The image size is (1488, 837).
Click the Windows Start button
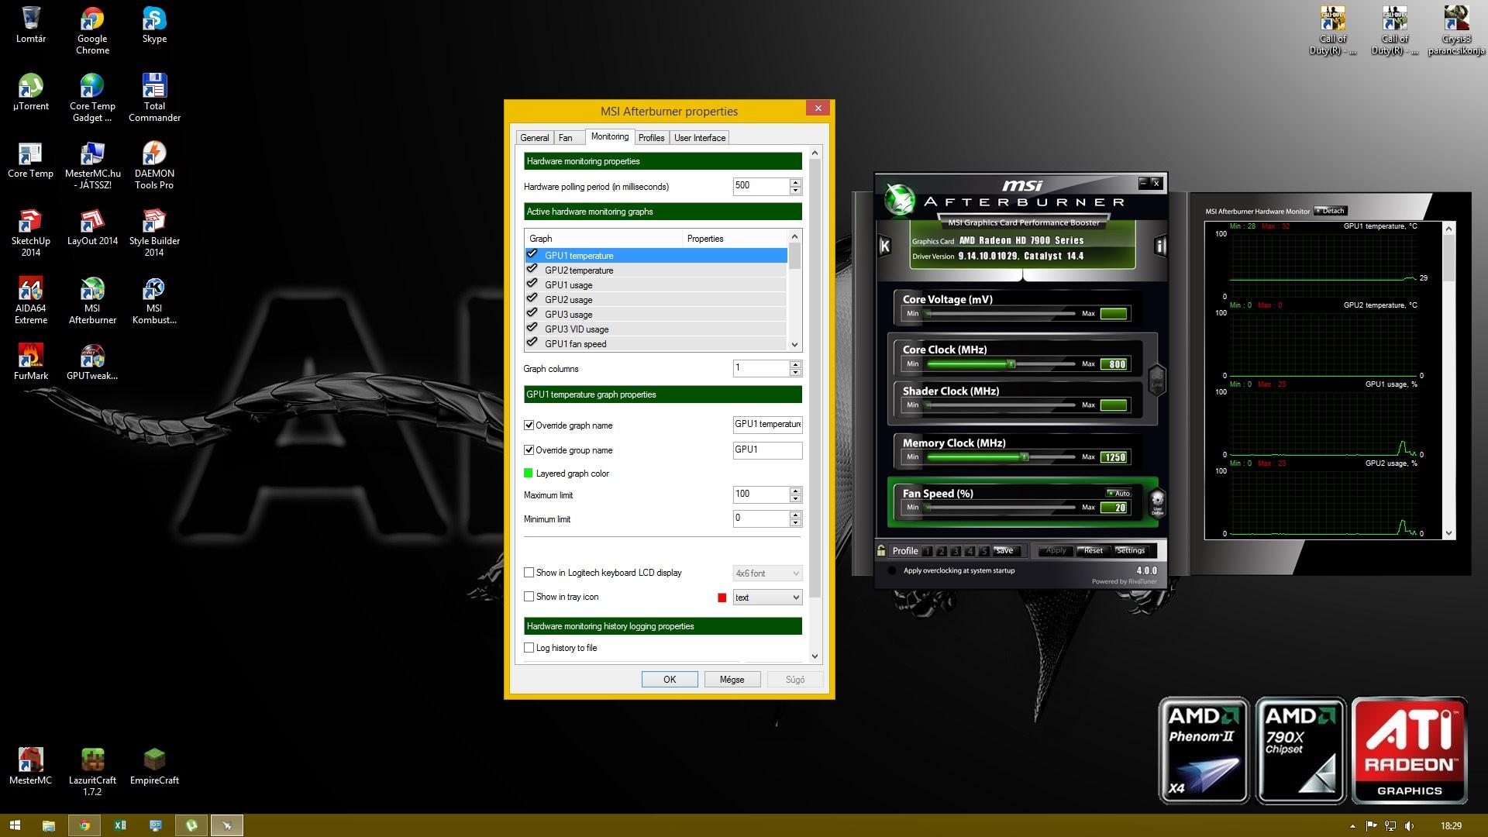(x=15, y=825)
